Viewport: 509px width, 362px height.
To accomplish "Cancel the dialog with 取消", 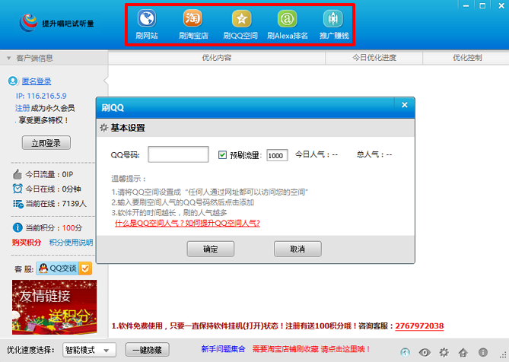I will (297, 249).
